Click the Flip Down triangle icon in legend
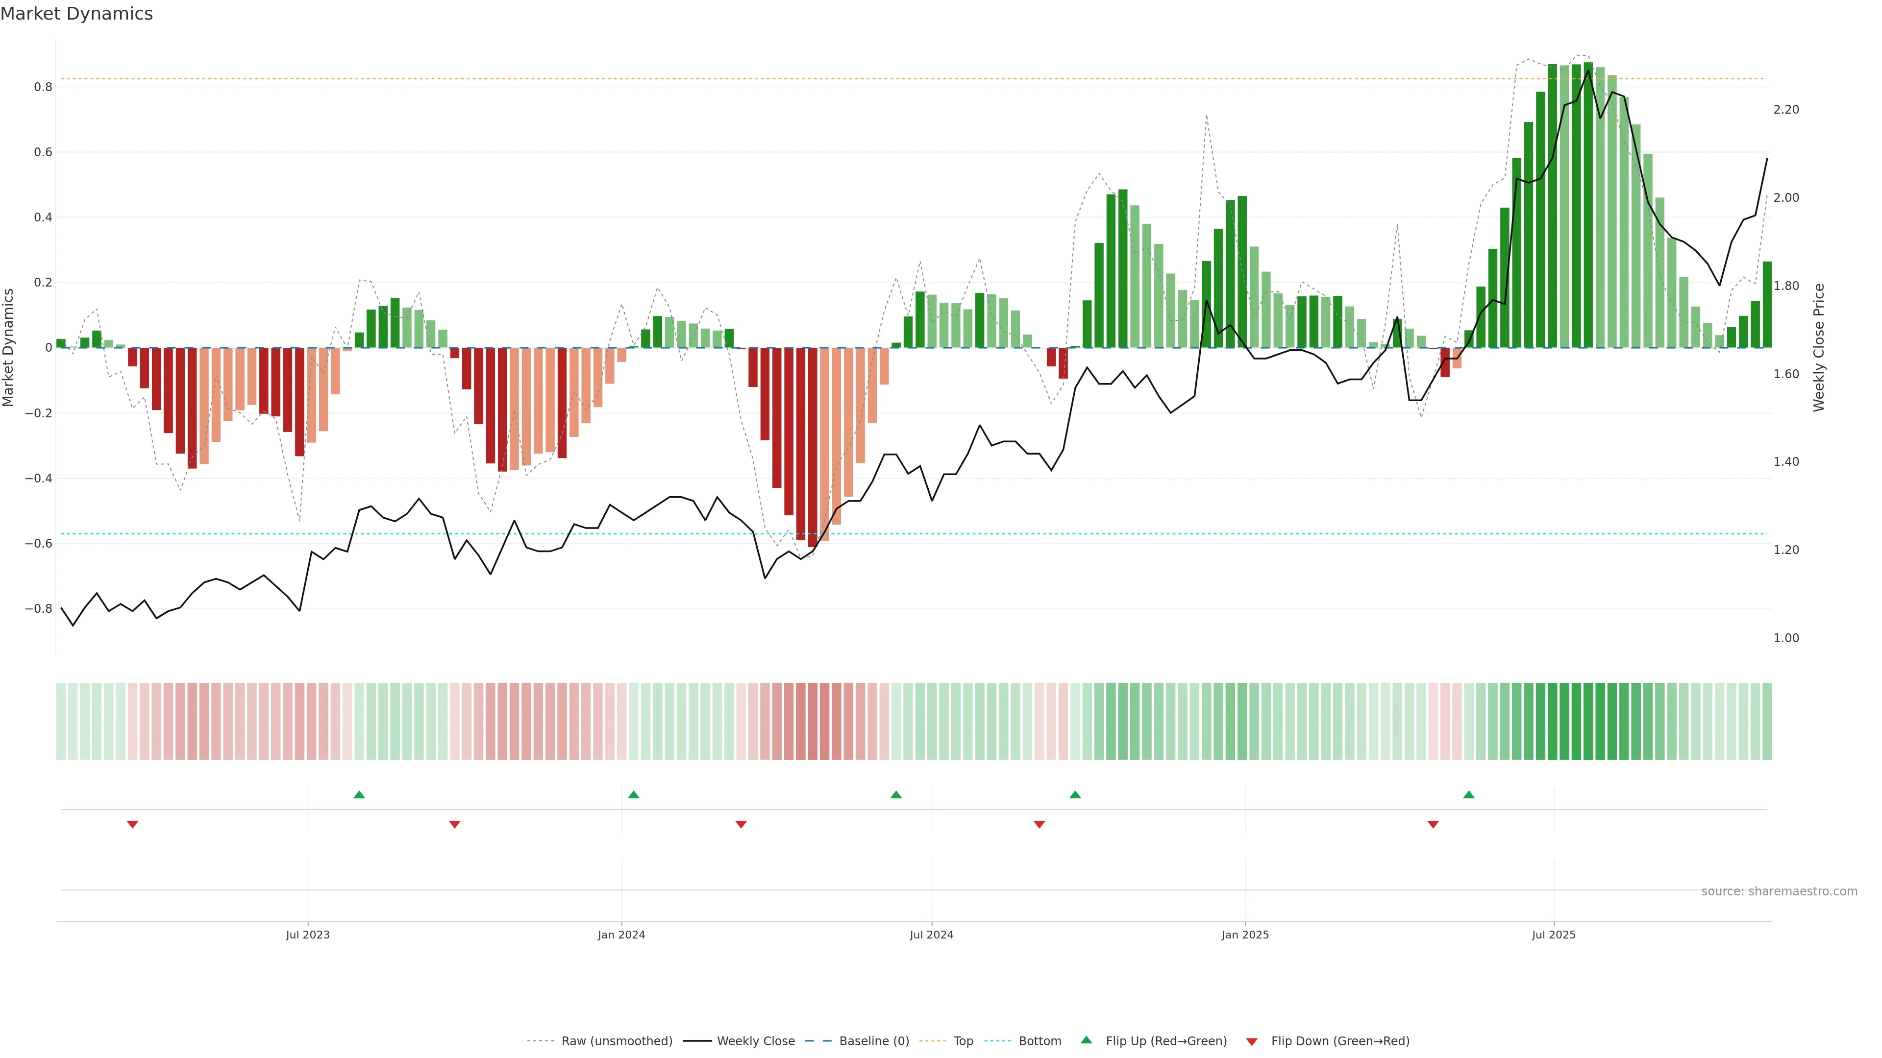 pos(1252,1042)
